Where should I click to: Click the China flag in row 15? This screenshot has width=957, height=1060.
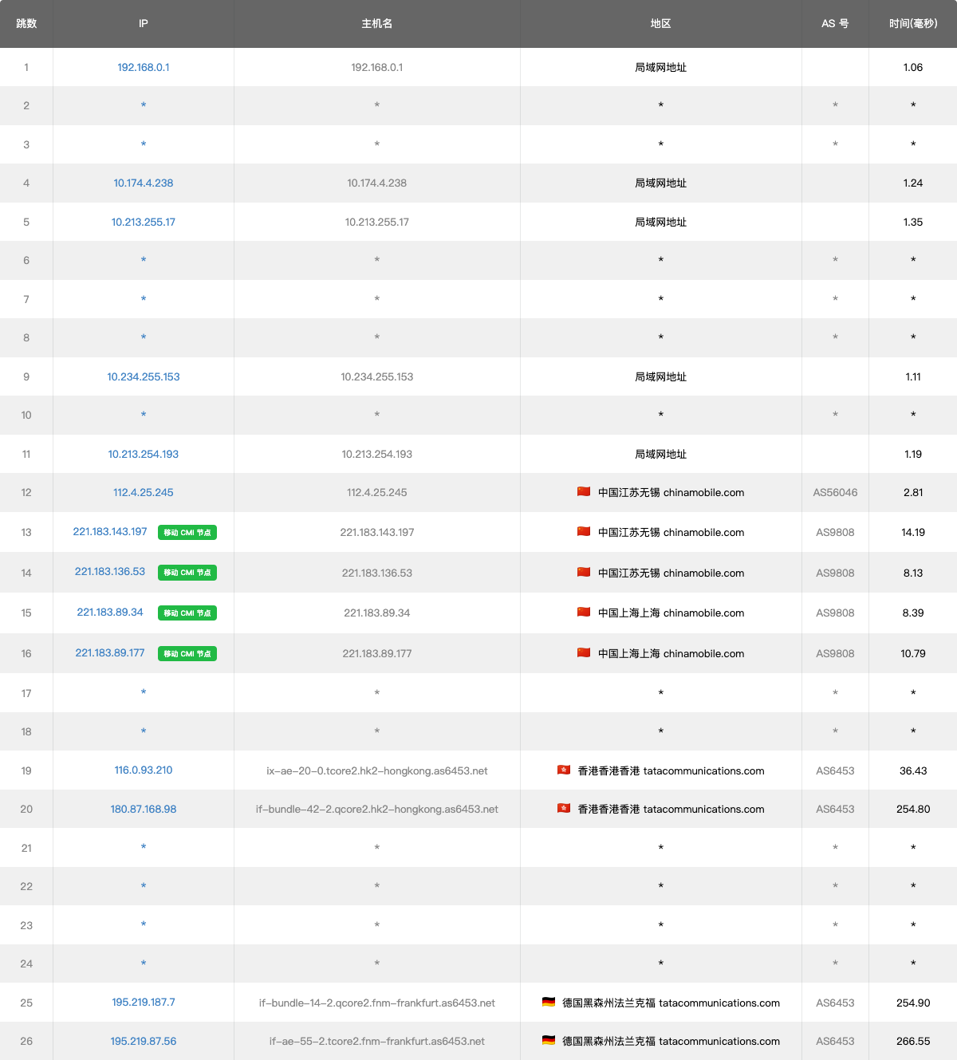584,612
